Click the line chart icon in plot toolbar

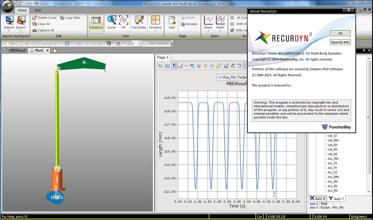pyautogui.click(x=168, y=66)
